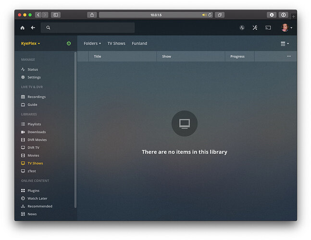Screen dimensions: 311x240
Task: Open settings via wrench and screwdriver icon
Action: [255, 28]
